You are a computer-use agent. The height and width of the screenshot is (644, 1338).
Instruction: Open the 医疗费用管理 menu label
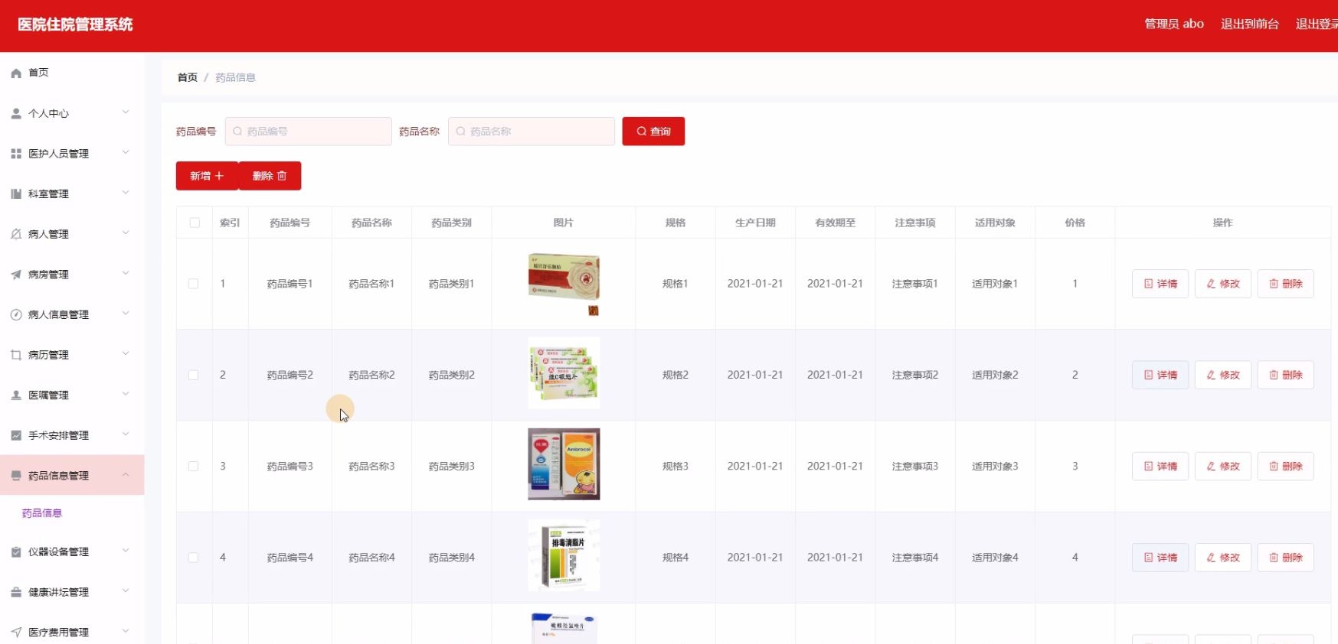58,633
